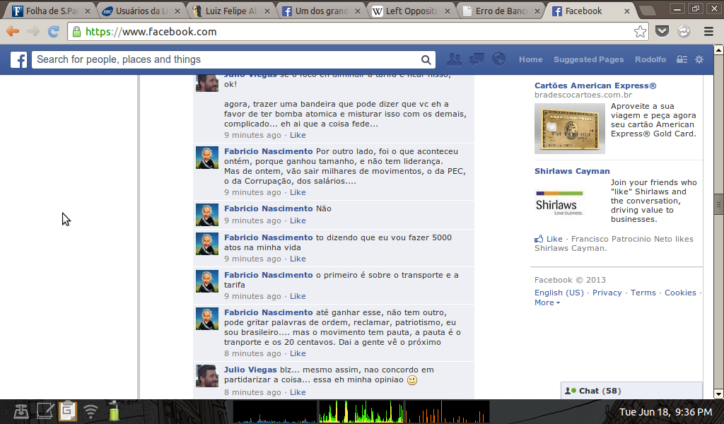
Task: Open the Chrome menu hamburger icon
Action: pyautogui.click(x=708, y=31)
